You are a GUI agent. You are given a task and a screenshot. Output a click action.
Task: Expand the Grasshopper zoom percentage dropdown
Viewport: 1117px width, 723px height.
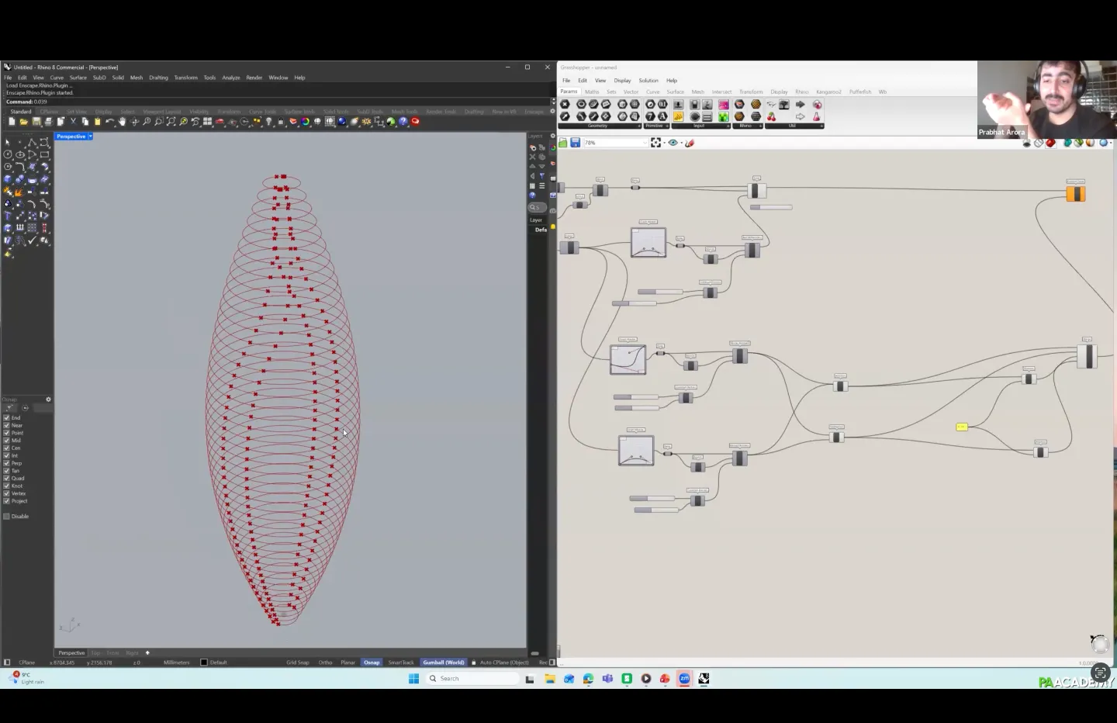coord(644,143)
